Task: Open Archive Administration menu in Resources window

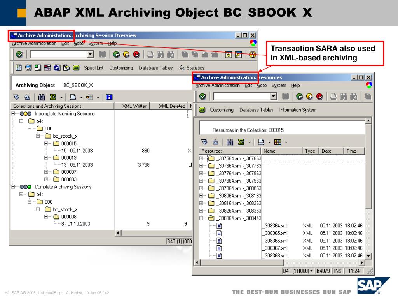Action: pos(218,86)
